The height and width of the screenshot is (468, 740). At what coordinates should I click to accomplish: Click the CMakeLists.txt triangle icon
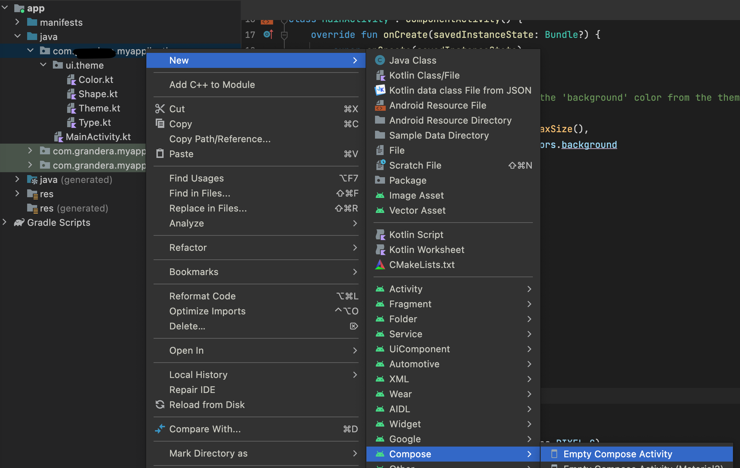[380, 265]
